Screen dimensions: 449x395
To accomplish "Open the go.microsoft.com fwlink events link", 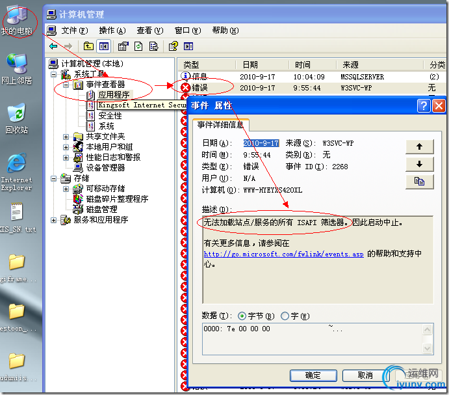I will point(283,254).
